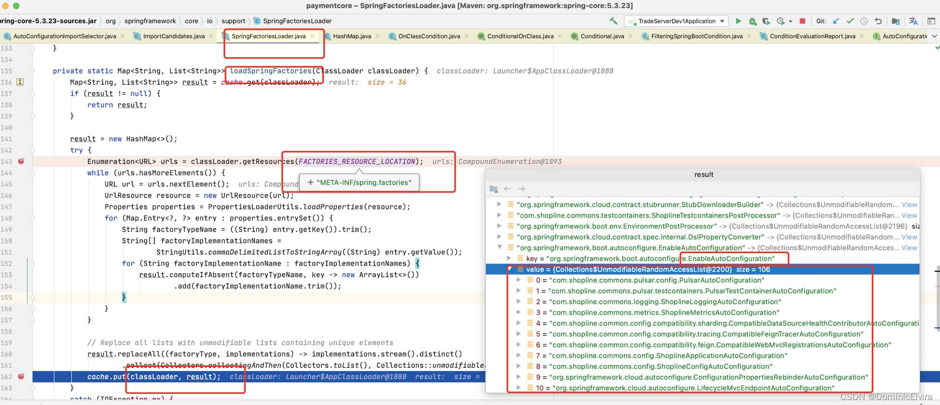Open run anything panel icon
940x405 pixels.
931,21
